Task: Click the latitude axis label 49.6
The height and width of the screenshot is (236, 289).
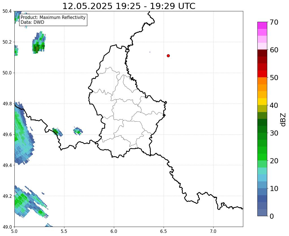Action: pyautogui.click(x=7, y=134)
